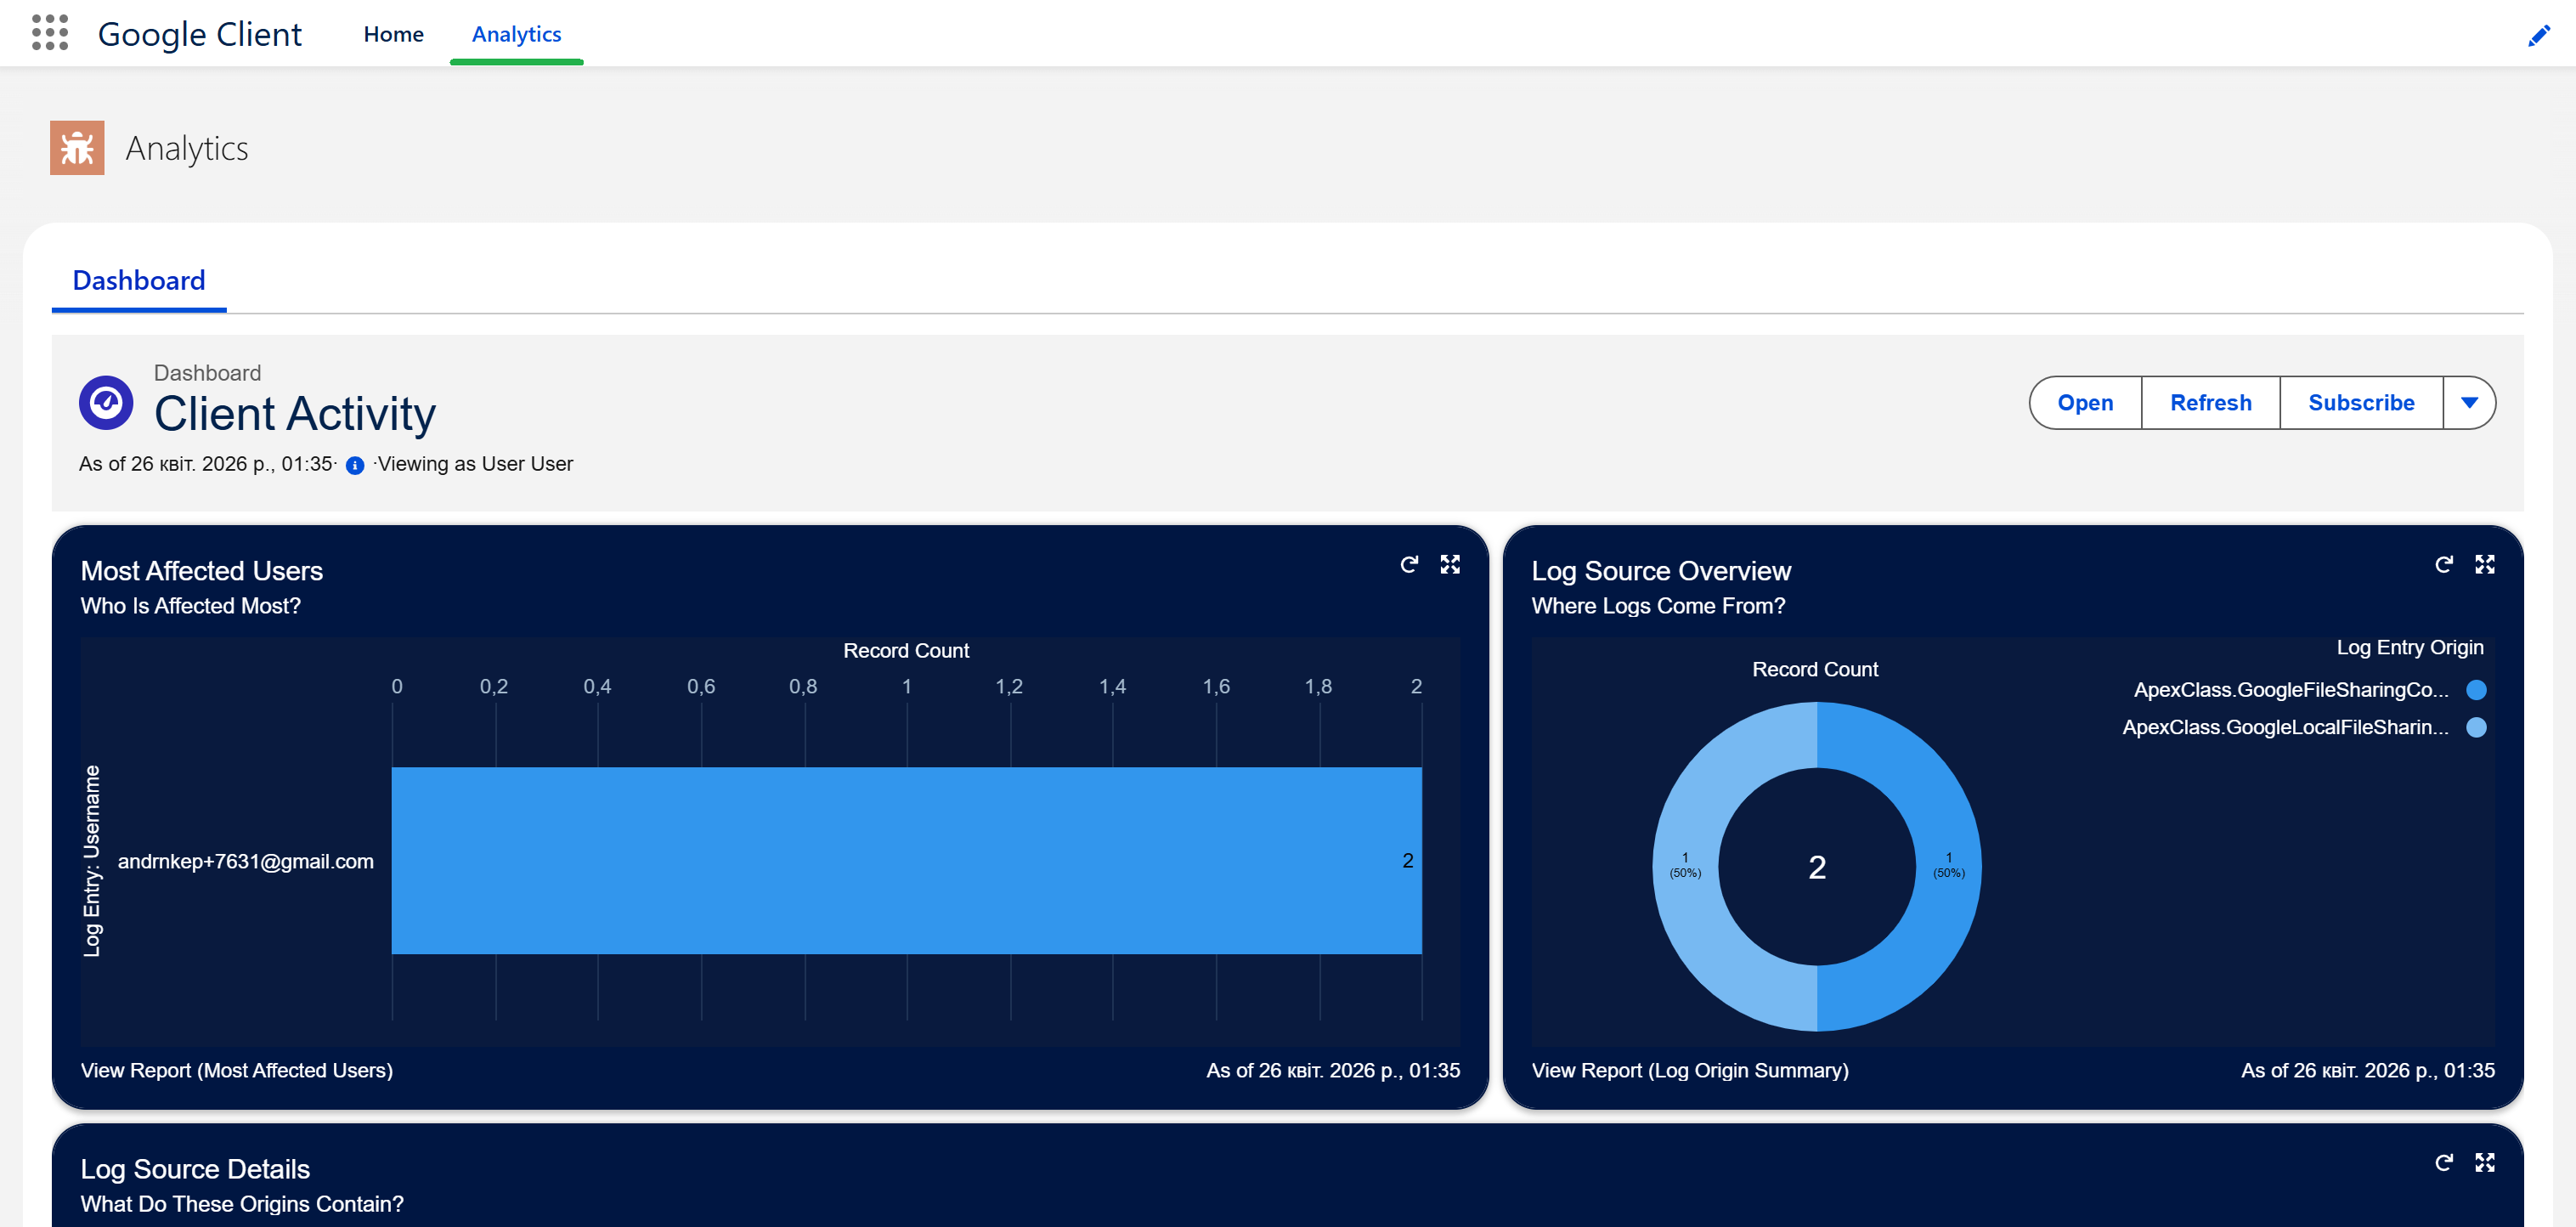Viewport: 2576px width, 1227px height.
Task: Click the Log Source Overview widget title
Action: [1661, 571]
